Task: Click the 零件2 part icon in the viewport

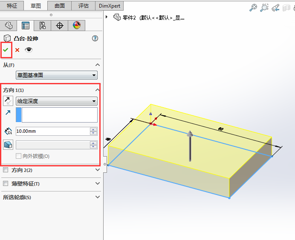Action: (x=117, y=17)
